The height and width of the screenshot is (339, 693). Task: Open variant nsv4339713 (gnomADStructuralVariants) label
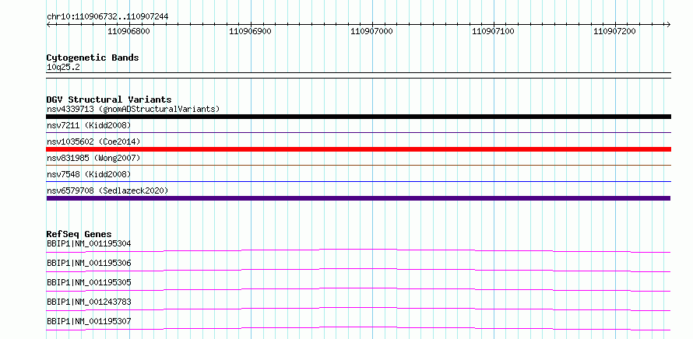(133, 109)
